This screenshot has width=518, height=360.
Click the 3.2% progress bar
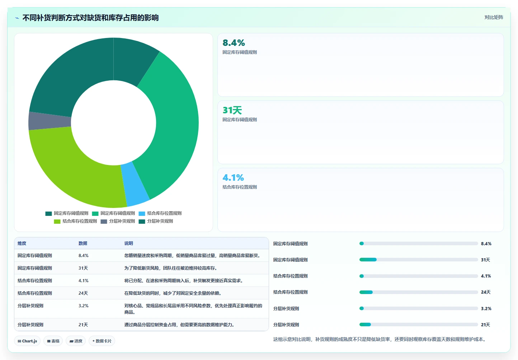(x=419, y=308)
